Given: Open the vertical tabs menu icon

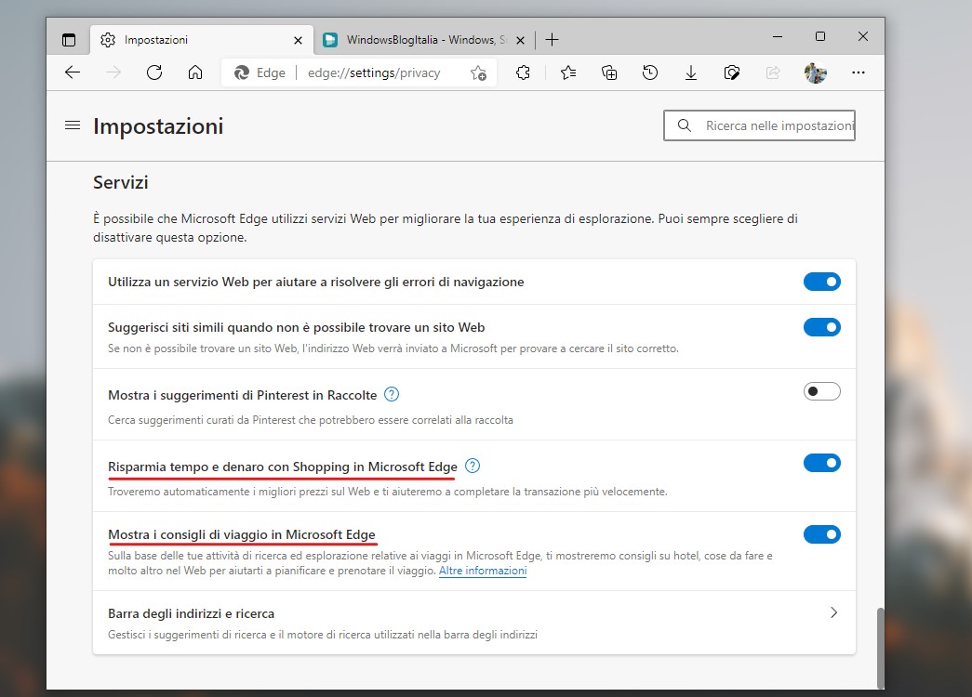Looking at the screenshot, I should pyautogui.click(x=69, y=40).
